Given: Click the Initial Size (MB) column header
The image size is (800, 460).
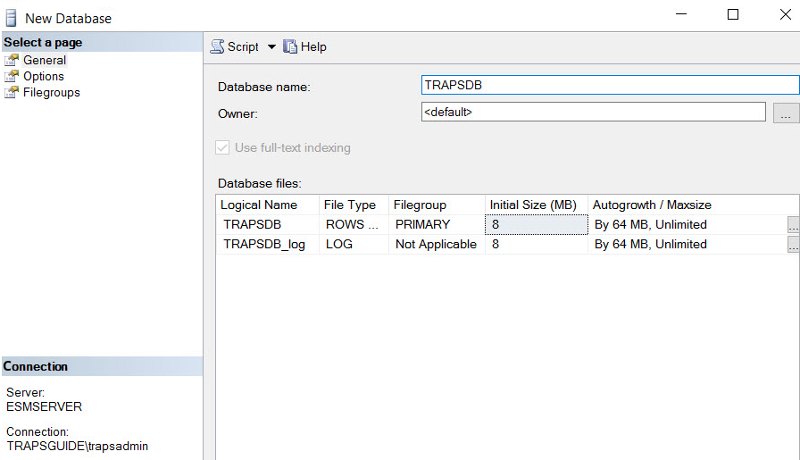Looking at the screenshot, I should coord(535,205).
